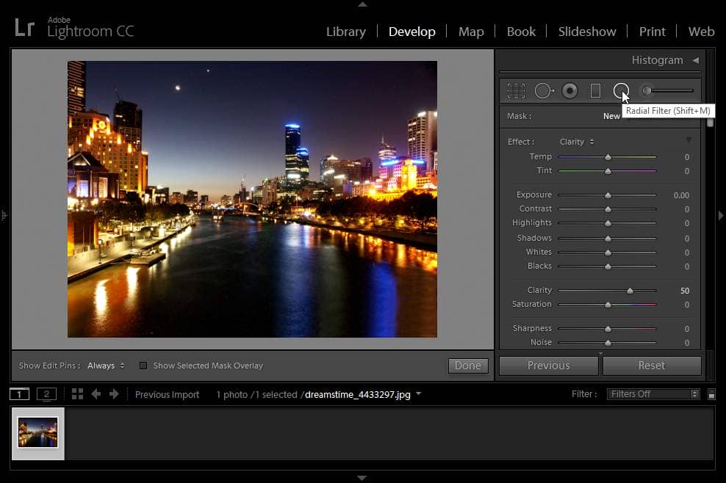
Task: Click the Lightroom CC identity plate
Action: pyautogui.click(x=74, y=28)
